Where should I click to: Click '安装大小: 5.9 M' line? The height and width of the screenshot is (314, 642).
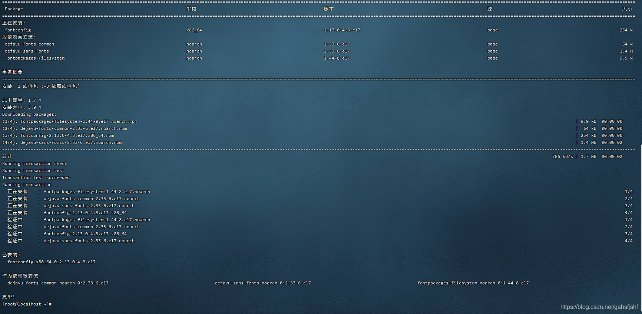22,107
